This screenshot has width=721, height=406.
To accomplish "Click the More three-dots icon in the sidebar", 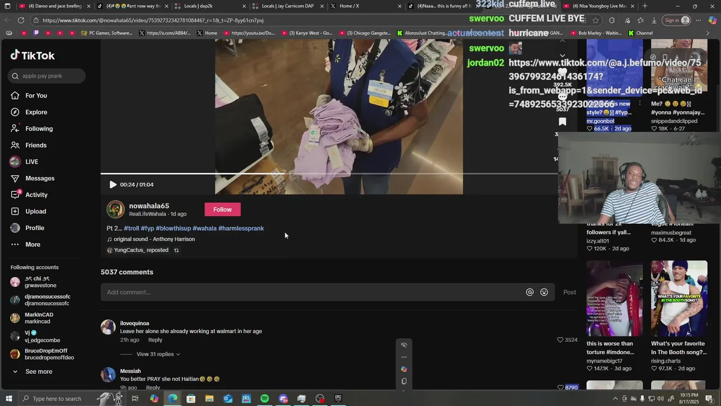I will coord(15,245).
